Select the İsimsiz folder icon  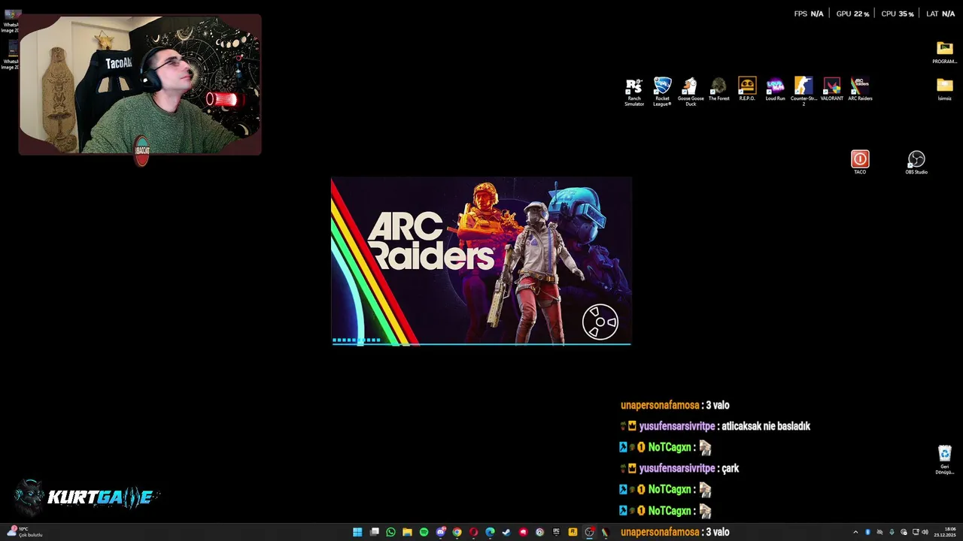944,89
